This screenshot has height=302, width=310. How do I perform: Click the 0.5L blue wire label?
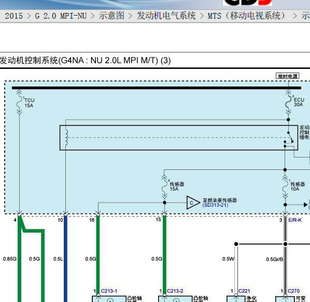[x=58, y=258]
